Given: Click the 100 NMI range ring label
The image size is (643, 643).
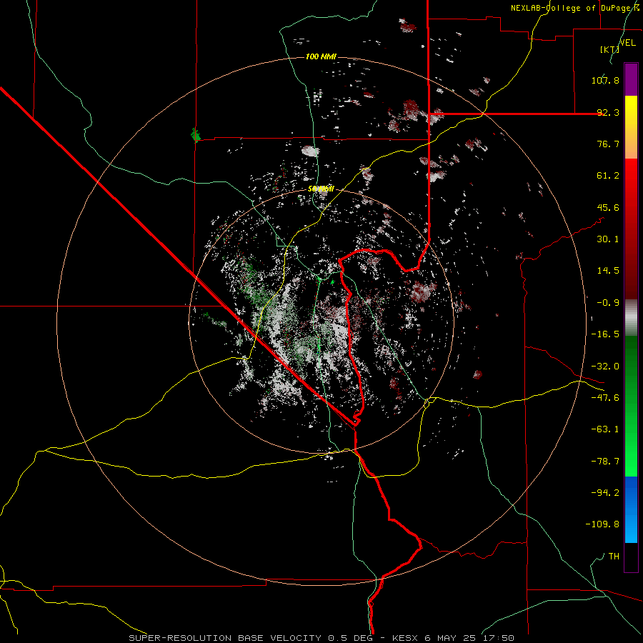Looking at the screenshot, I should pyautogui.click(x=321, y=56).
